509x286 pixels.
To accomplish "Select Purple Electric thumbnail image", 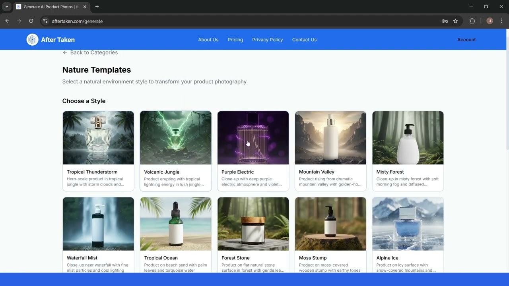I will 253,138.
